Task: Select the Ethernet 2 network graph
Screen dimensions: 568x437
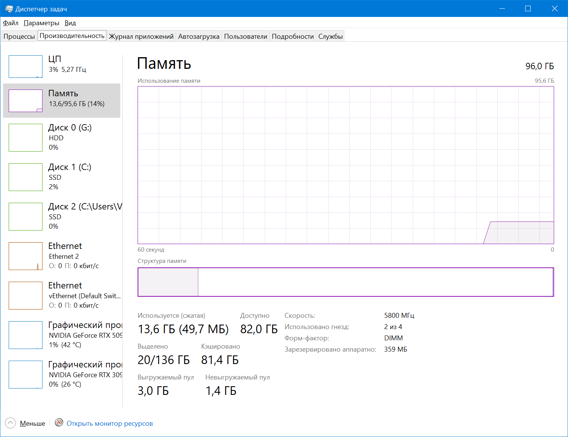Action: 26,256
